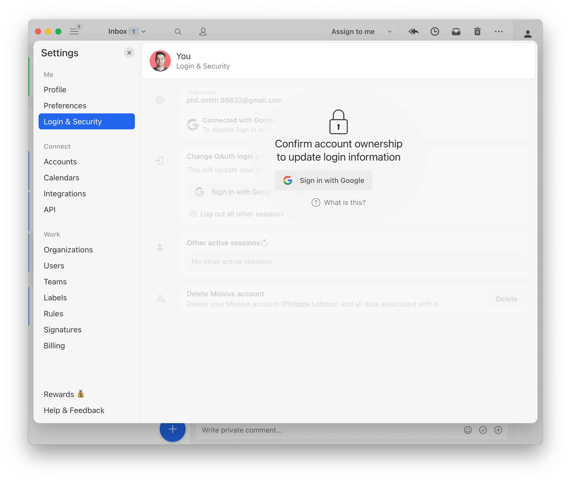Click the private comment input field
The height and width of the screenshot is (482, 571).
tap(300, 430)
